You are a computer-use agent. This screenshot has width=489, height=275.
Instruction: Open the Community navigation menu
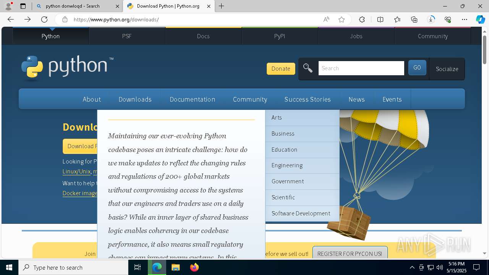click(250, 99)
